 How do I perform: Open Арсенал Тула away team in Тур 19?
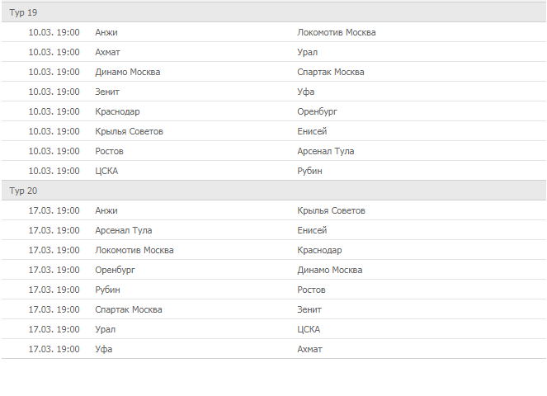click(x=326, y=151)
